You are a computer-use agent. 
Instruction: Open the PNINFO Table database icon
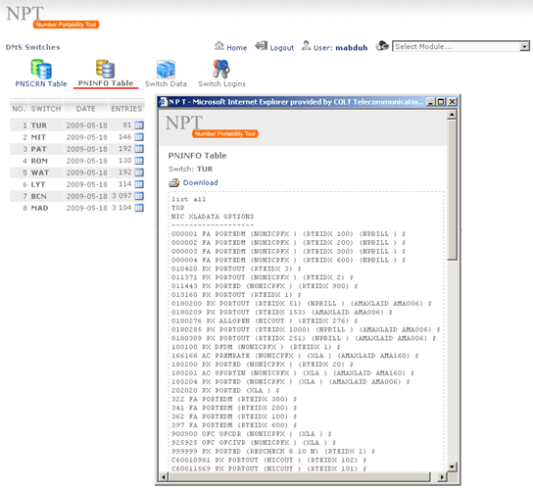(x=106, y=69)
